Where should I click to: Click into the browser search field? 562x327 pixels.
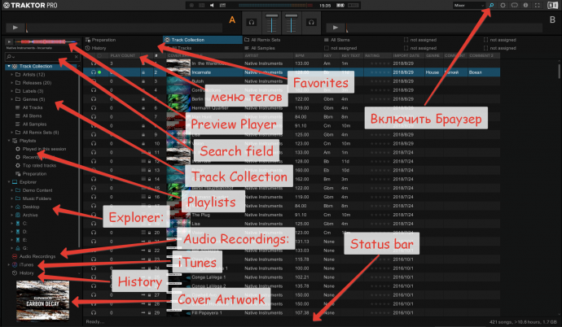pyautogui.click(x=43, y=57)
